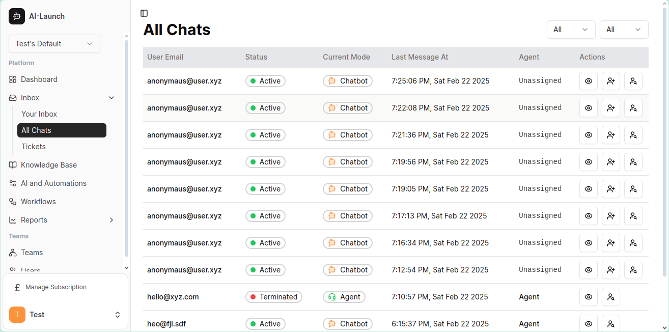View chat from 7:19:05 PM row
669x332 pixels.
tap(589, 189)
